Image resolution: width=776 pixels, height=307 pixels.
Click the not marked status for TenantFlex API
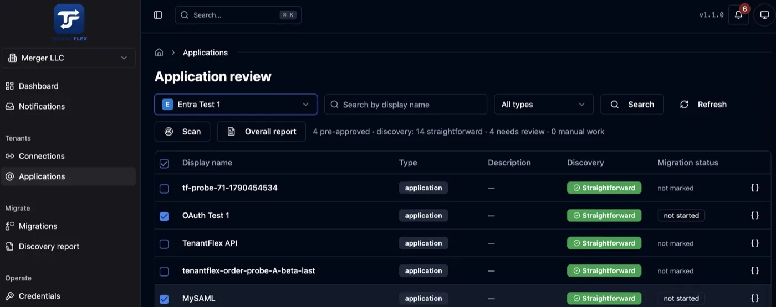click(676, 243)
